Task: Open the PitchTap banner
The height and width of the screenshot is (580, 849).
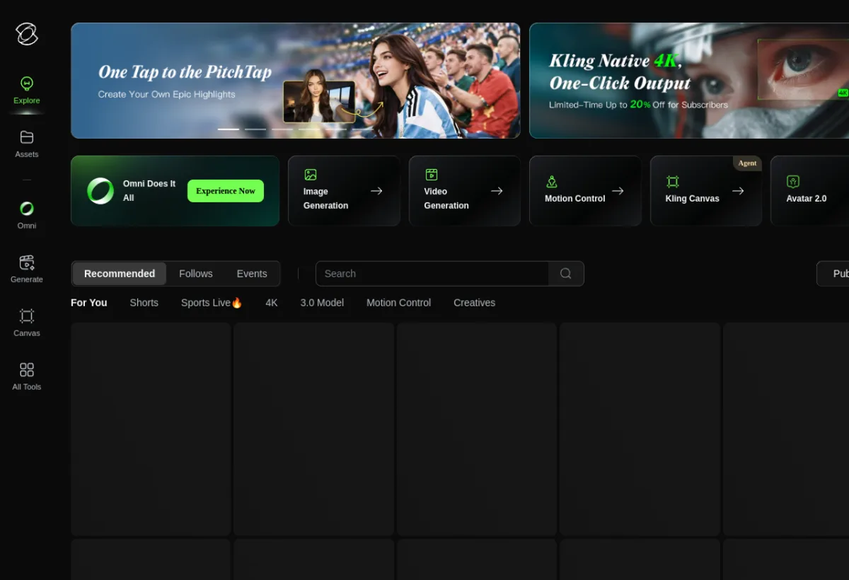Action: pos(296,81)
